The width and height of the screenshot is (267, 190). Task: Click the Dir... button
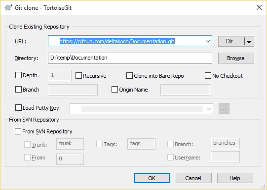pos(231,41)
